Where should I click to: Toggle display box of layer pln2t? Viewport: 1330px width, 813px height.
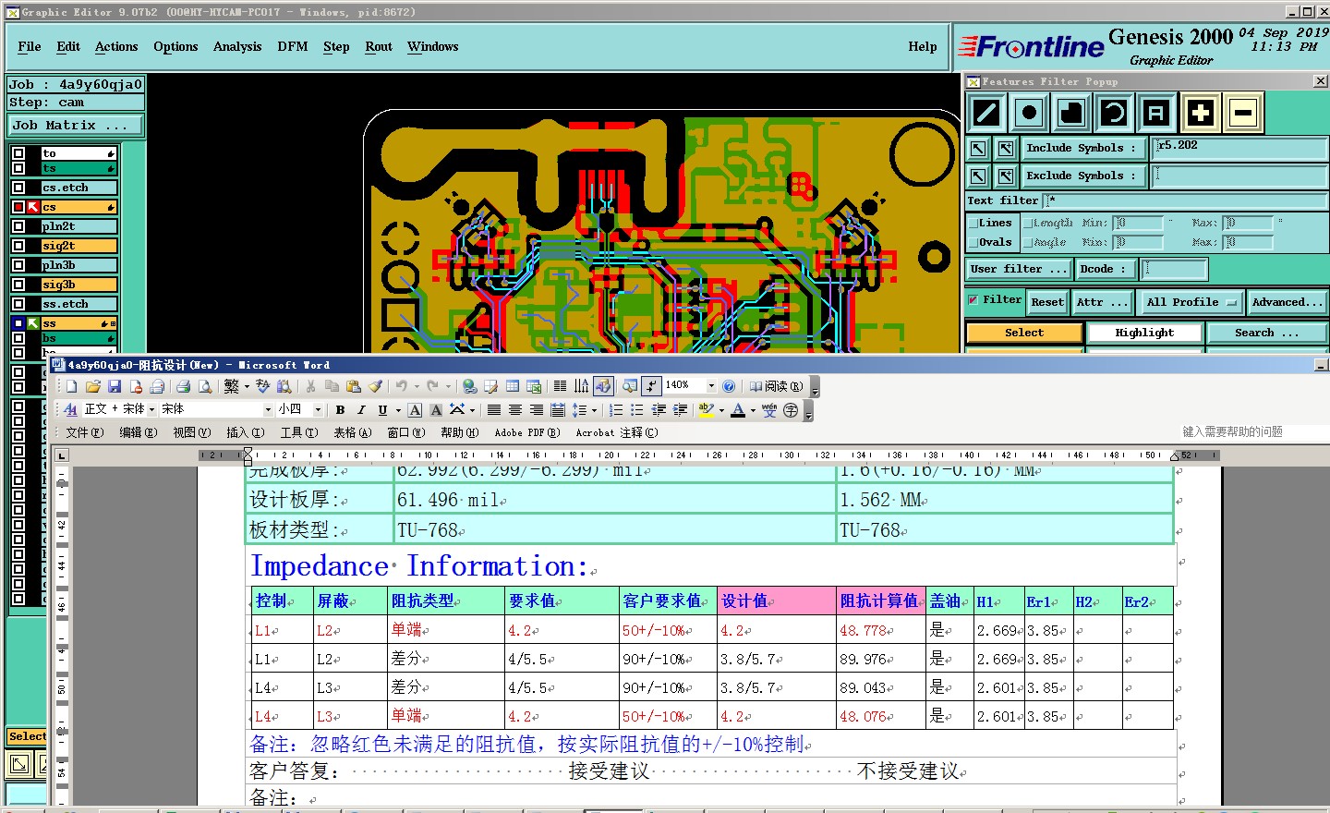tap(18, 226)
